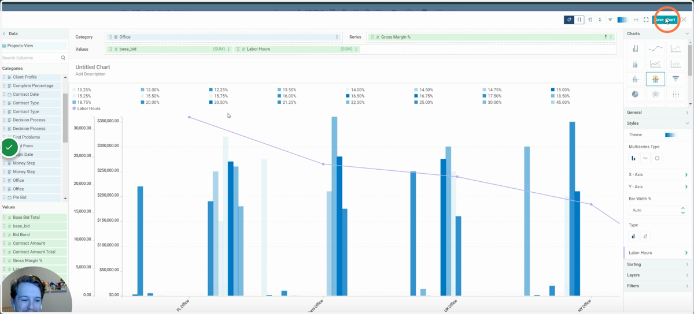Open the Layers section
Image resolution: width=694 pixels, height=314 pixels.
click(658, 275)
